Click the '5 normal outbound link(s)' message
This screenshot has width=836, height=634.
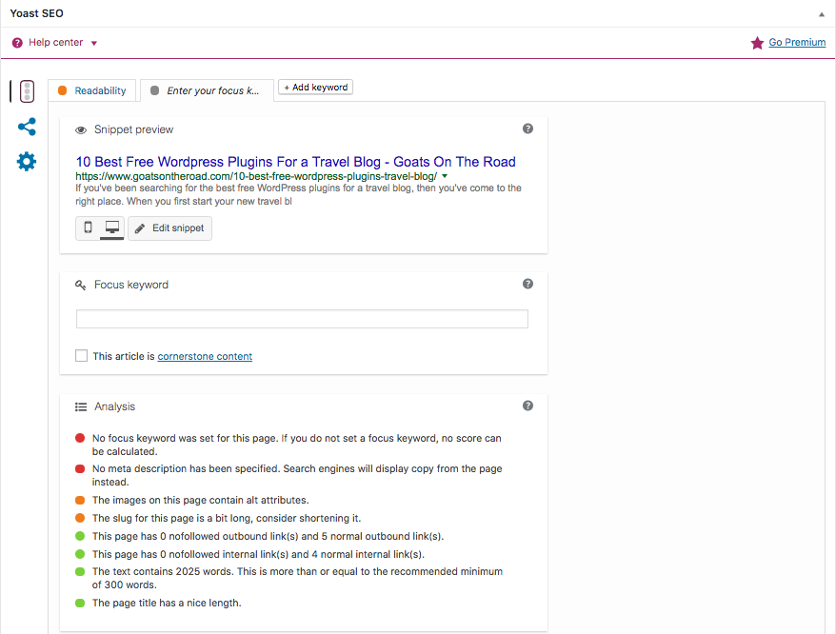coord(269,536)
